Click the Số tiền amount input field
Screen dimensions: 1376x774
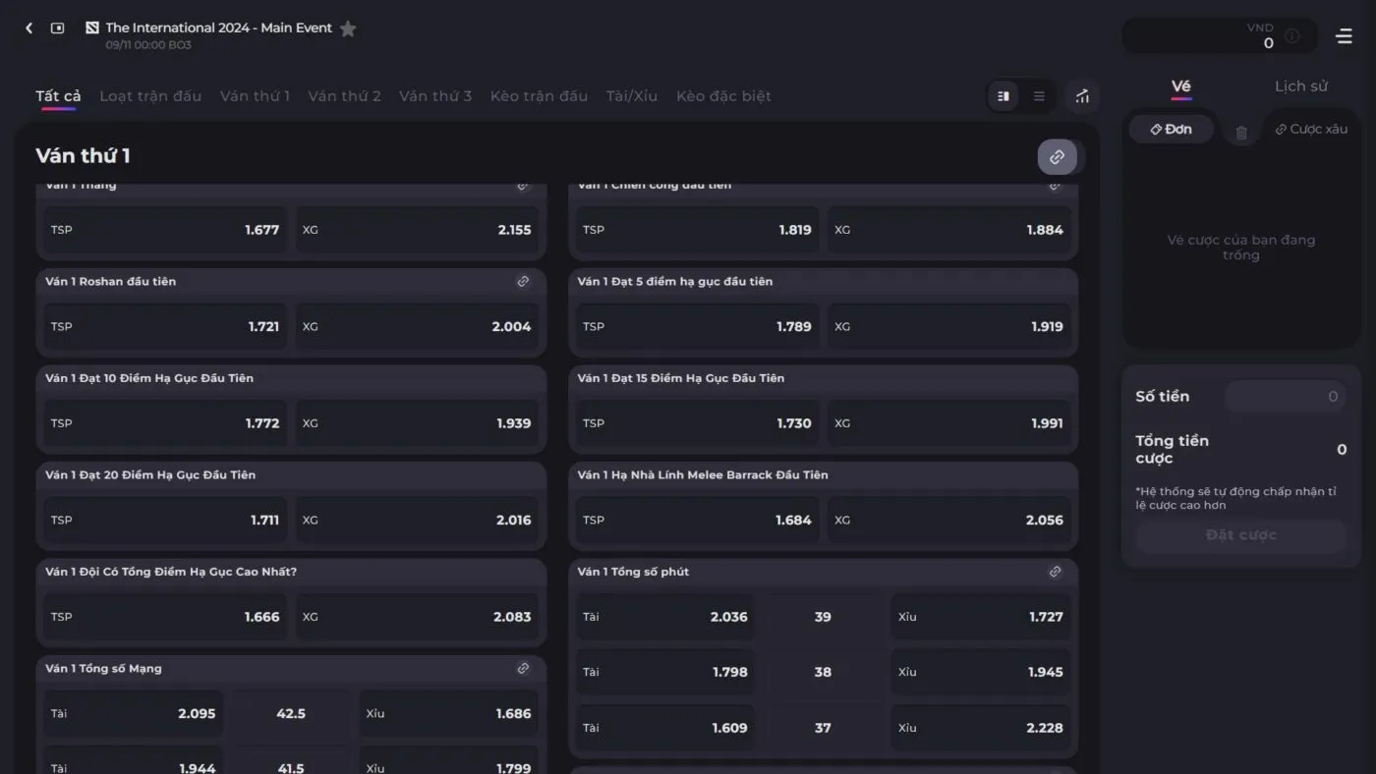click(x=1286, y=396)
